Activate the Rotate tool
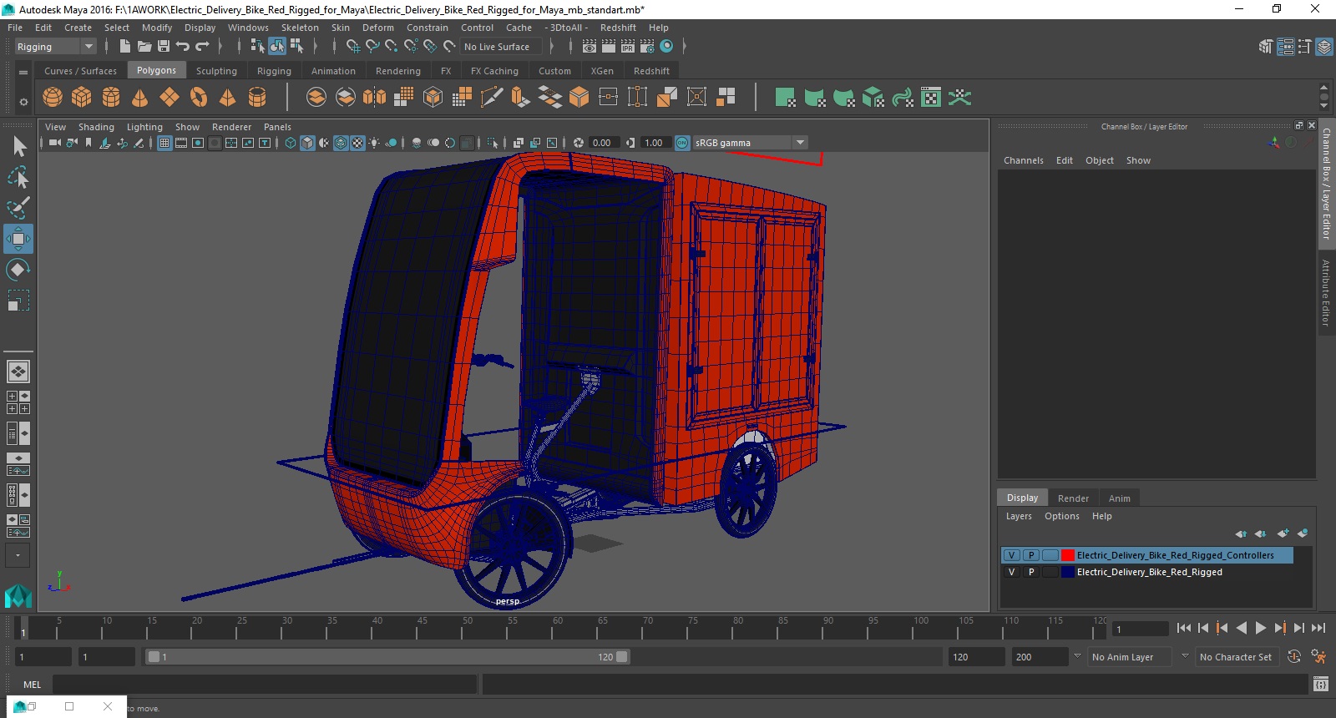Viewport: 1336px width, 718px height. tap(18, 269)
